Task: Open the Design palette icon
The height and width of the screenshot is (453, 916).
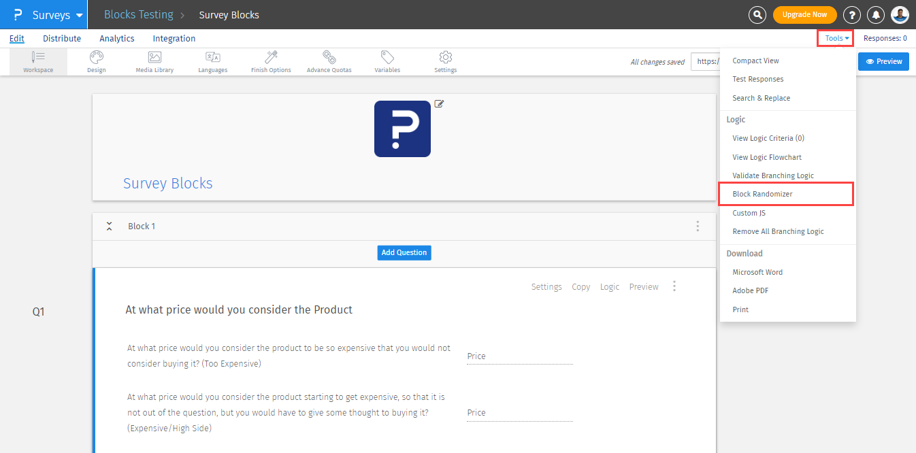Action: [97, 58]
